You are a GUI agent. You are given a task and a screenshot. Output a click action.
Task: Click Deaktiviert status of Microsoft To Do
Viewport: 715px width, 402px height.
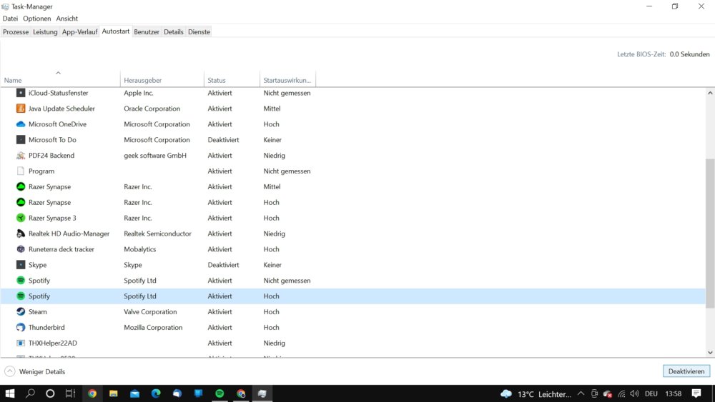point(223,140)
